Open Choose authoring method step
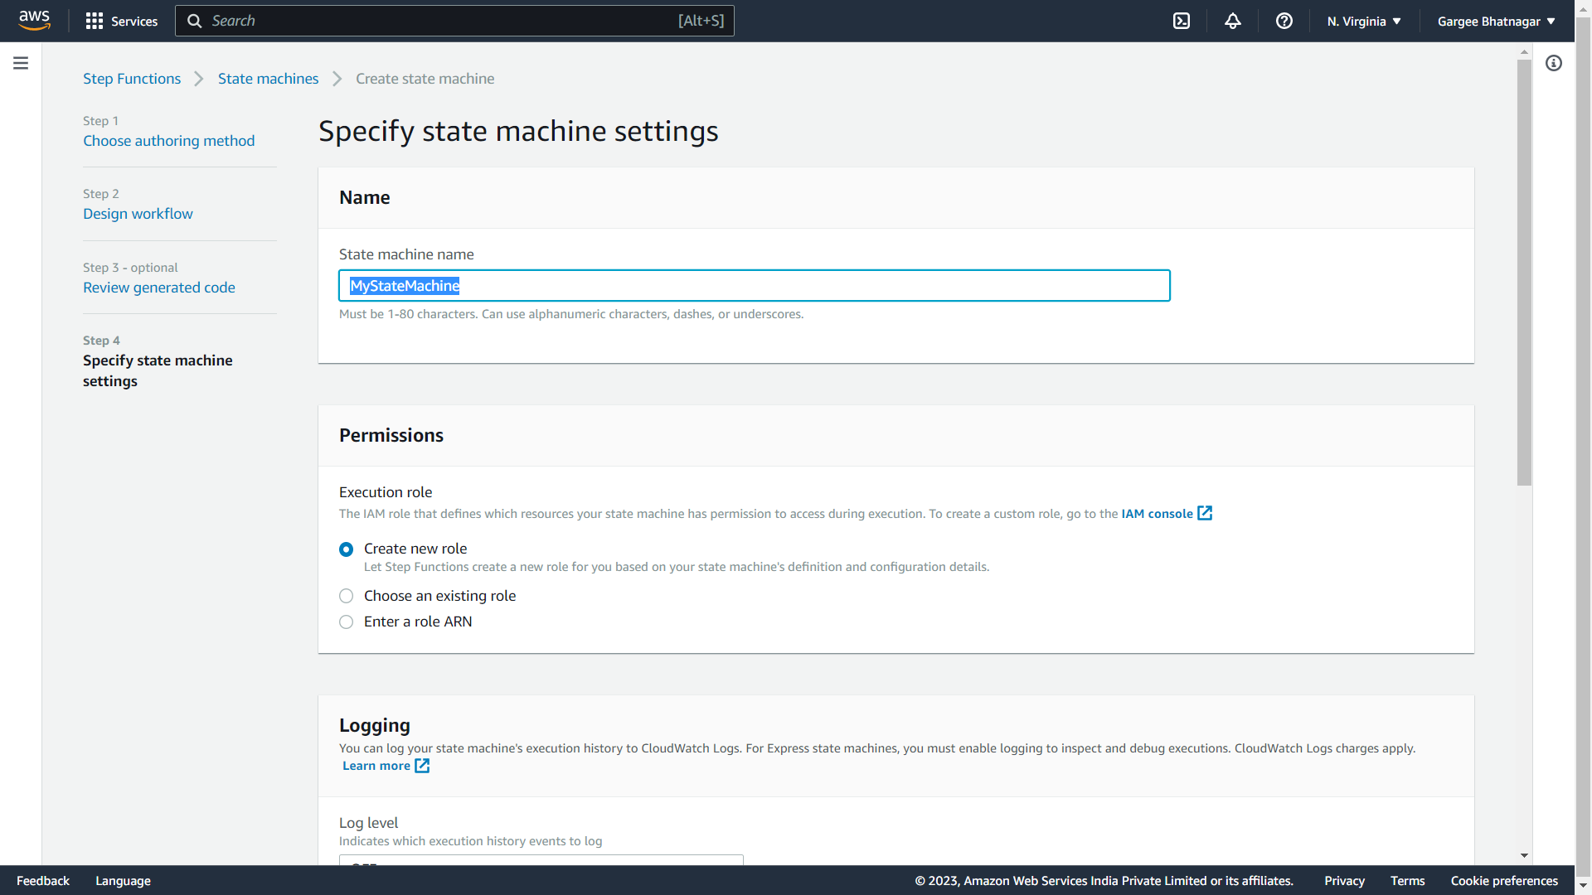Image resolution: width=1592 pixels, height=895 pixels. (x=168, y=141)
